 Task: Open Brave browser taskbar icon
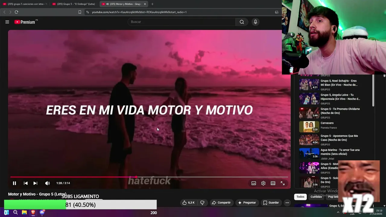33,212
